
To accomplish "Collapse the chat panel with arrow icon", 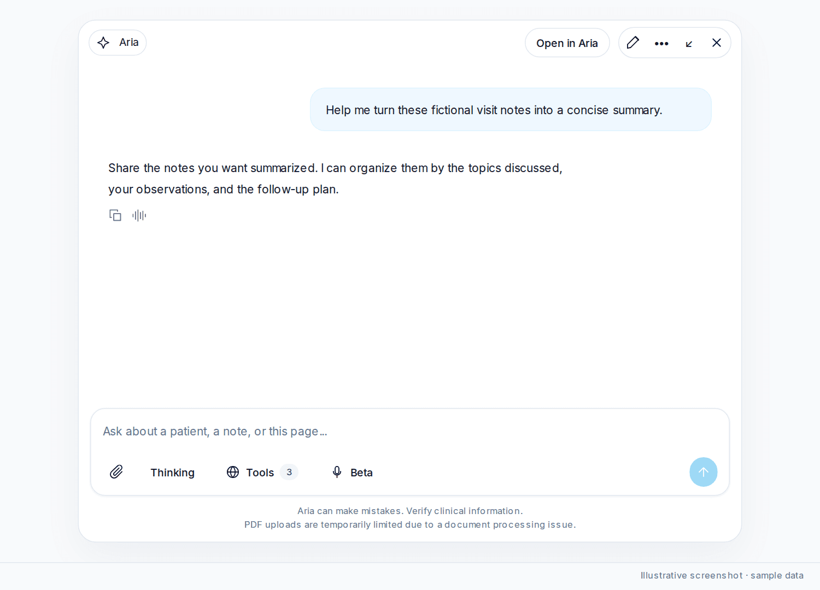I will 689,43.
